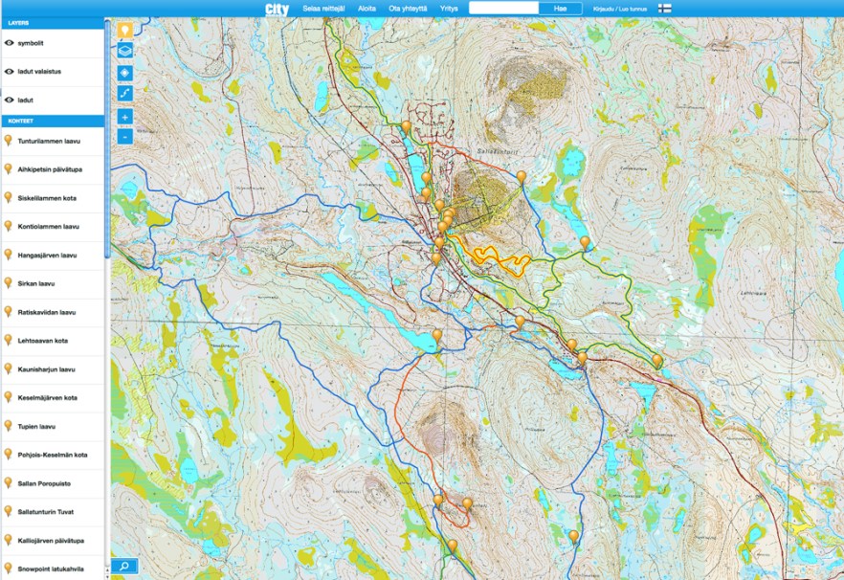
Task: Click inside the search input field
Action: [504, 8]
